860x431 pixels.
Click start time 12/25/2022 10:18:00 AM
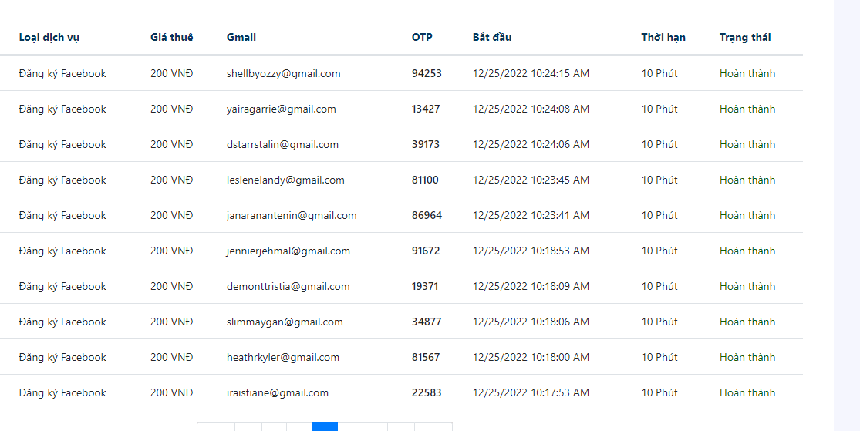[531, 358]
